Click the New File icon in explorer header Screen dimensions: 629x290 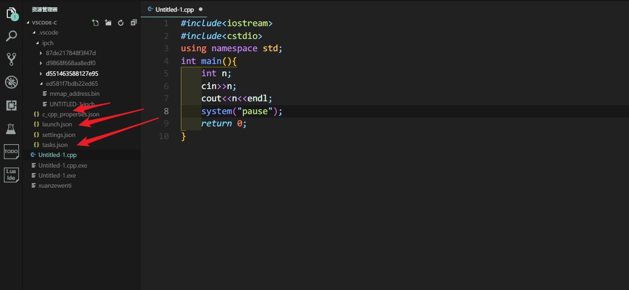pos(95,23)
